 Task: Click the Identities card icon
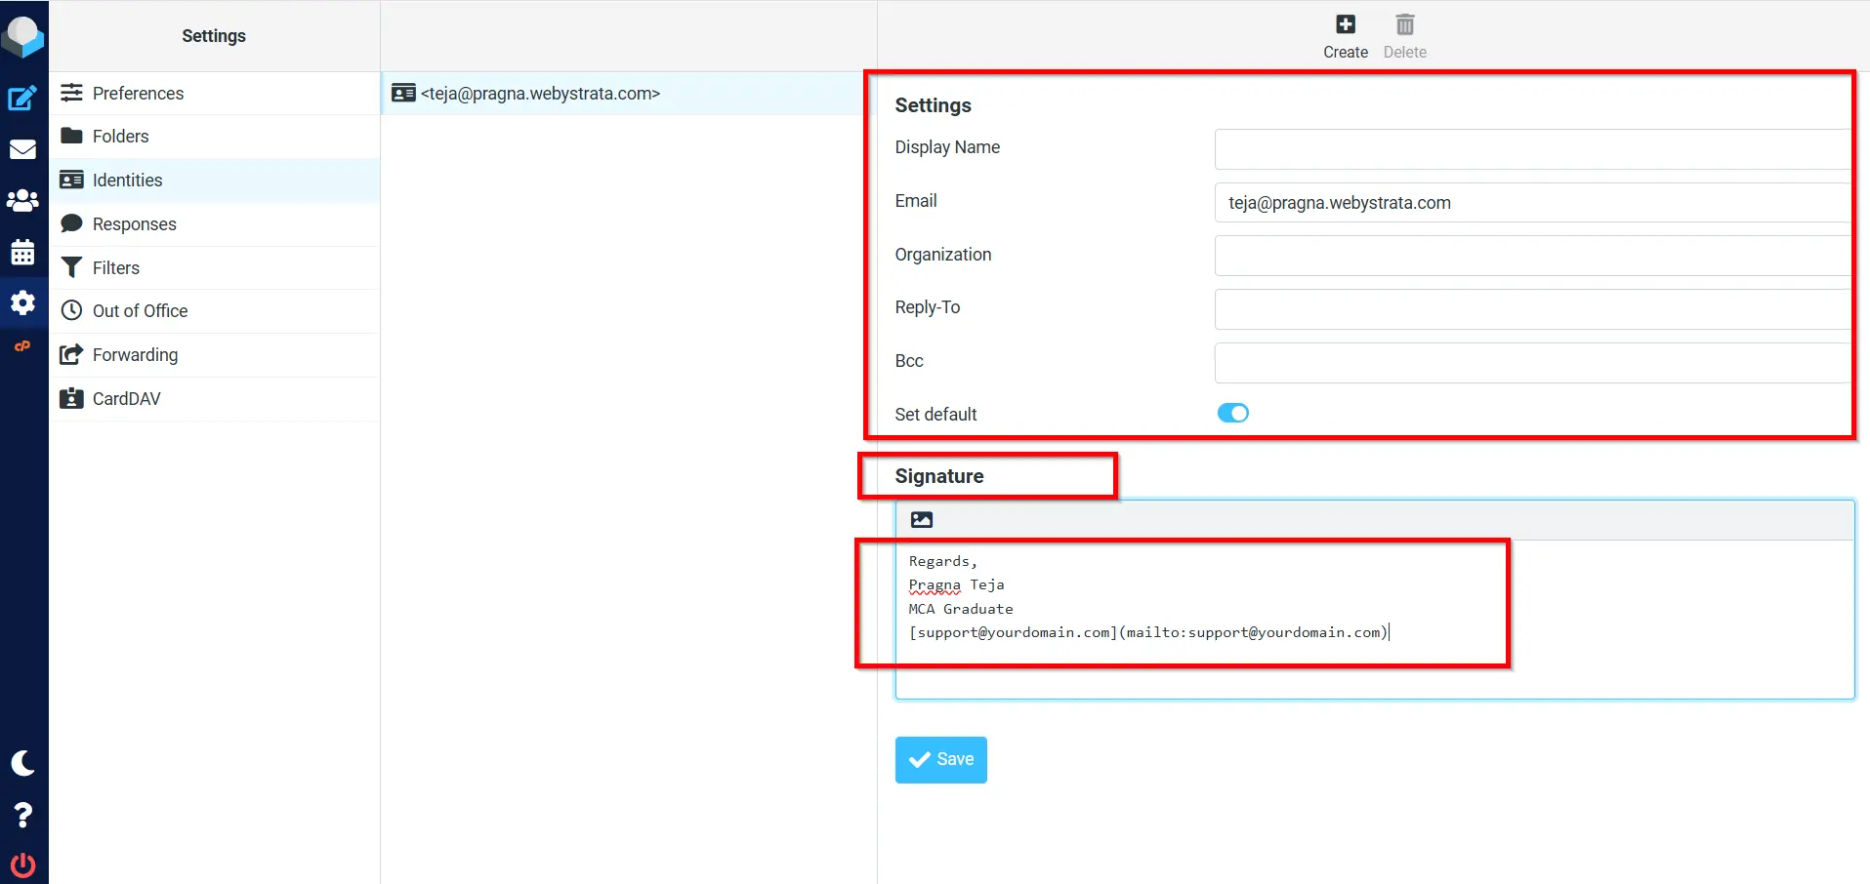[x=71, y=180]
